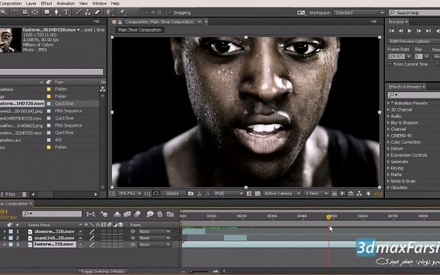Expand layer 1 slowerw...720.mov properties
The image size is (440, 275).
point(5,232)
